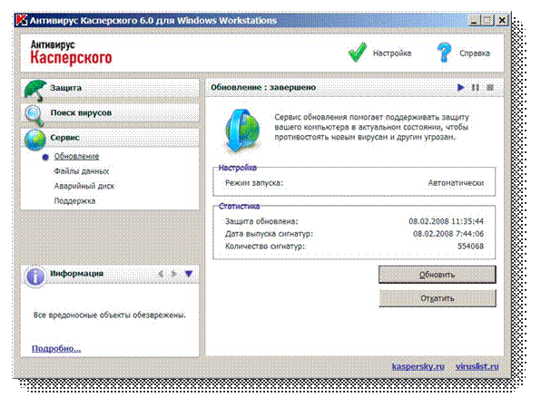Open Файлы данных section
Image resolution: width=541 pixels, height=407 pixels.
coord(82,171)
